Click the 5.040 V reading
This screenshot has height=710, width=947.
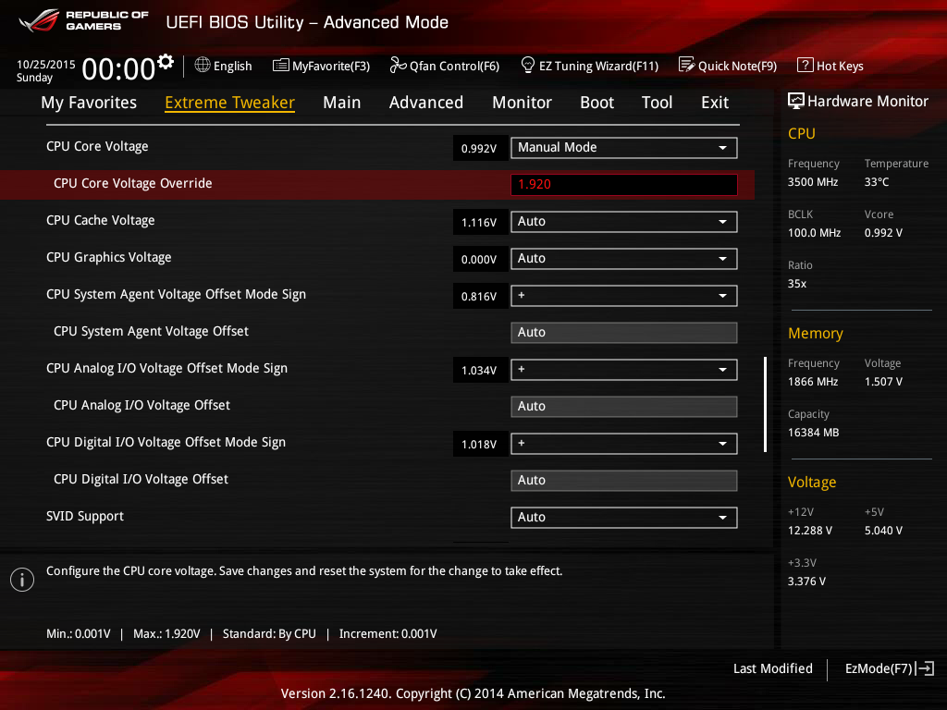click(x=883, y=530)
